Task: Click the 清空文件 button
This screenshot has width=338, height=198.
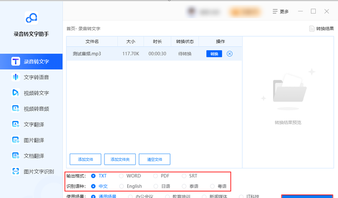Action: (155, 159)
